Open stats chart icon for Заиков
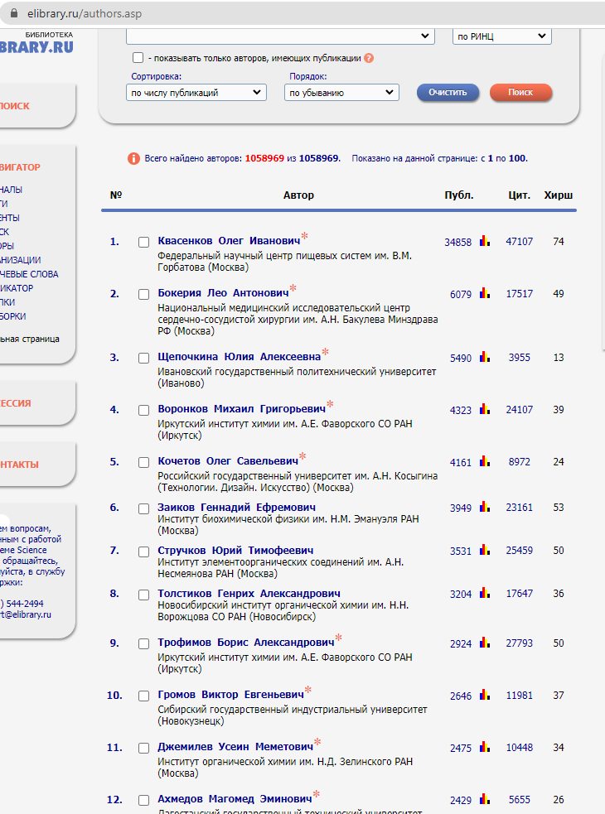Image resolution: width=605 pixels, height=814 pixels. pyautogui.click(x=485, y=506)
